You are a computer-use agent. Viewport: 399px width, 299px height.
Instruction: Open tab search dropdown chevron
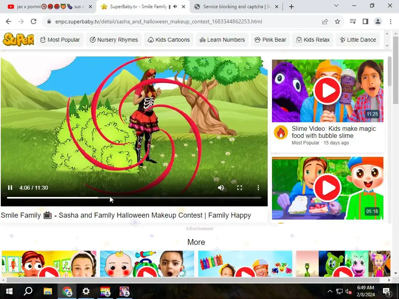pyautogui.click(x=336, y=5)
